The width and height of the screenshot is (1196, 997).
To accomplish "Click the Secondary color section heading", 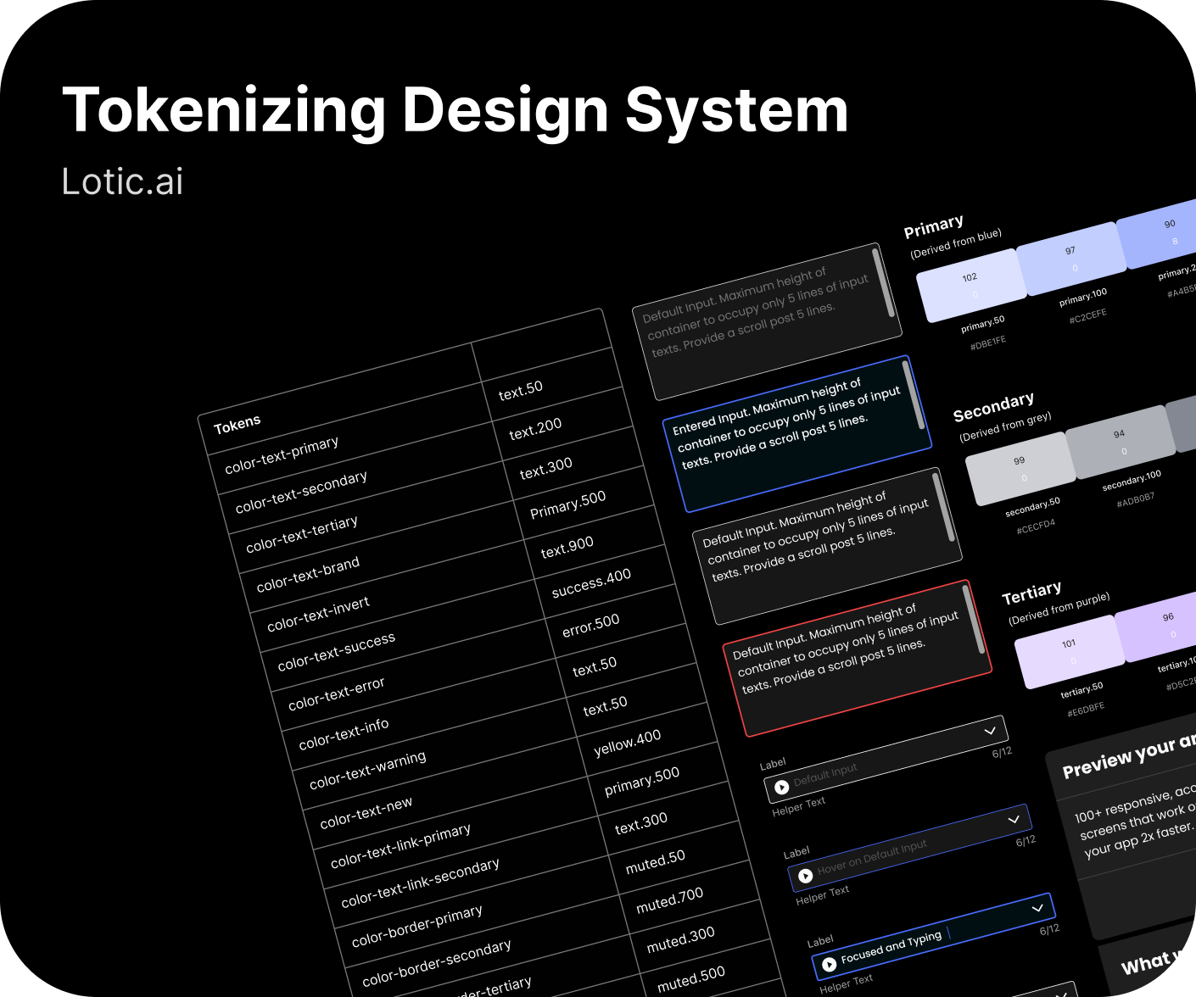I will (x=993, y=407).
